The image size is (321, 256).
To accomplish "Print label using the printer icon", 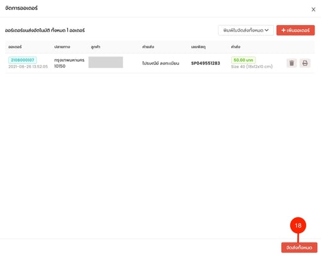I will (305, 63).
